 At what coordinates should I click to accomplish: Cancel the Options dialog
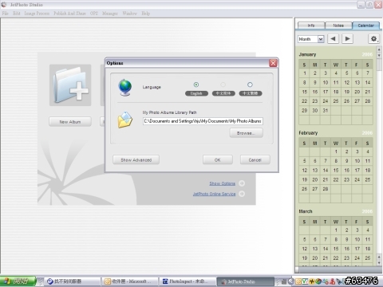coord(255,160)
